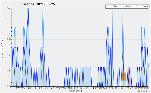The image size is (151, 93).
Task: Click the y-axis label 'Usuarios/10 mins'
Action: (x=2, y=47)
